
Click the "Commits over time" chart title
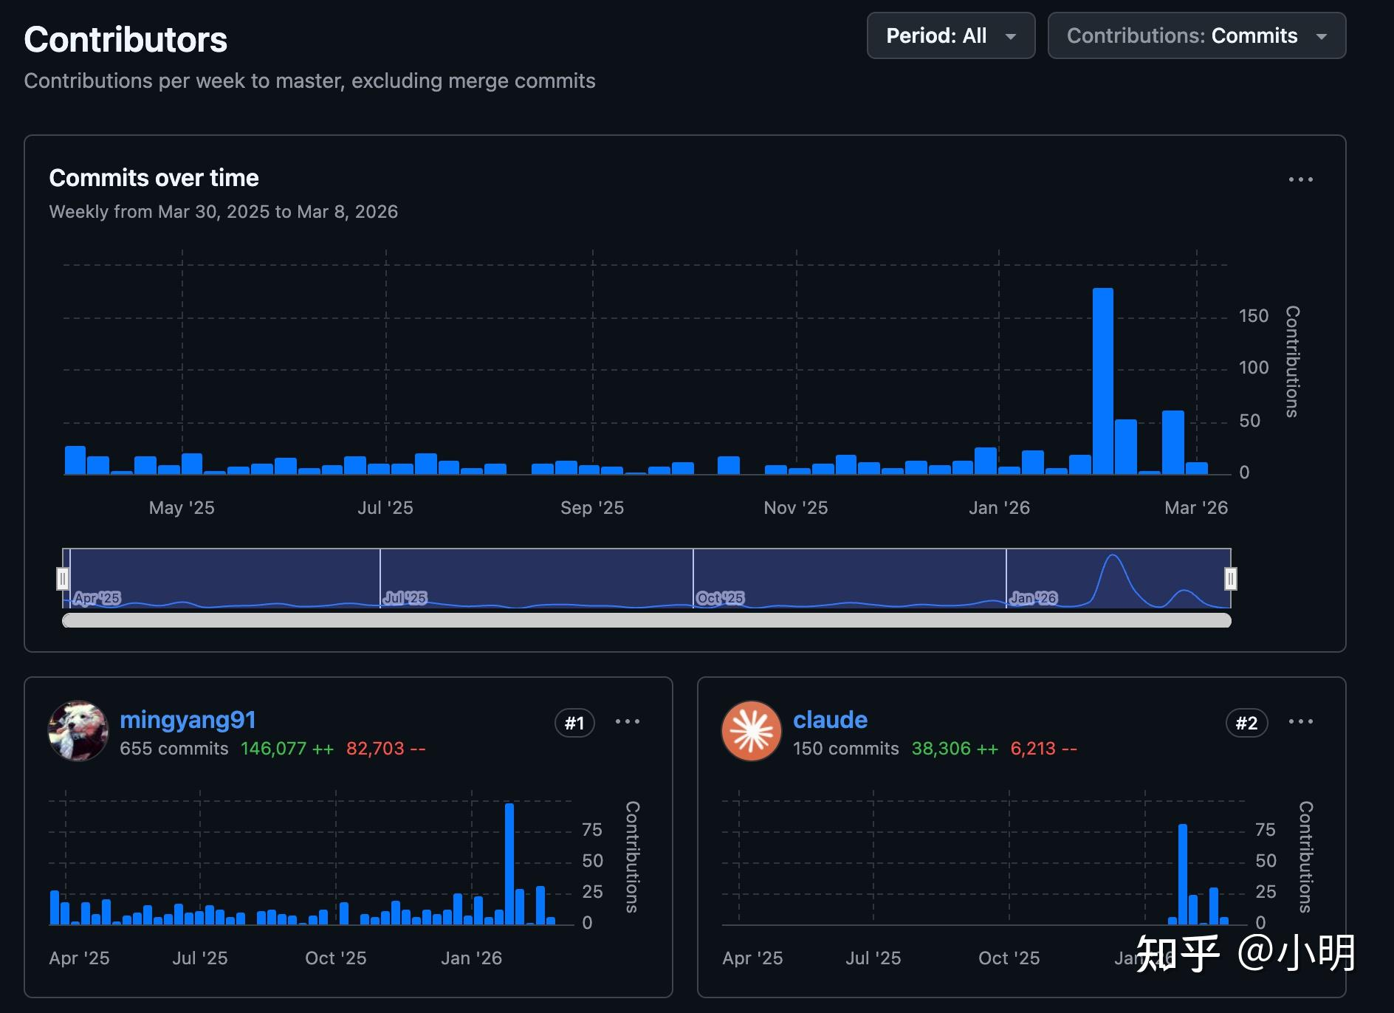point(154,178)
